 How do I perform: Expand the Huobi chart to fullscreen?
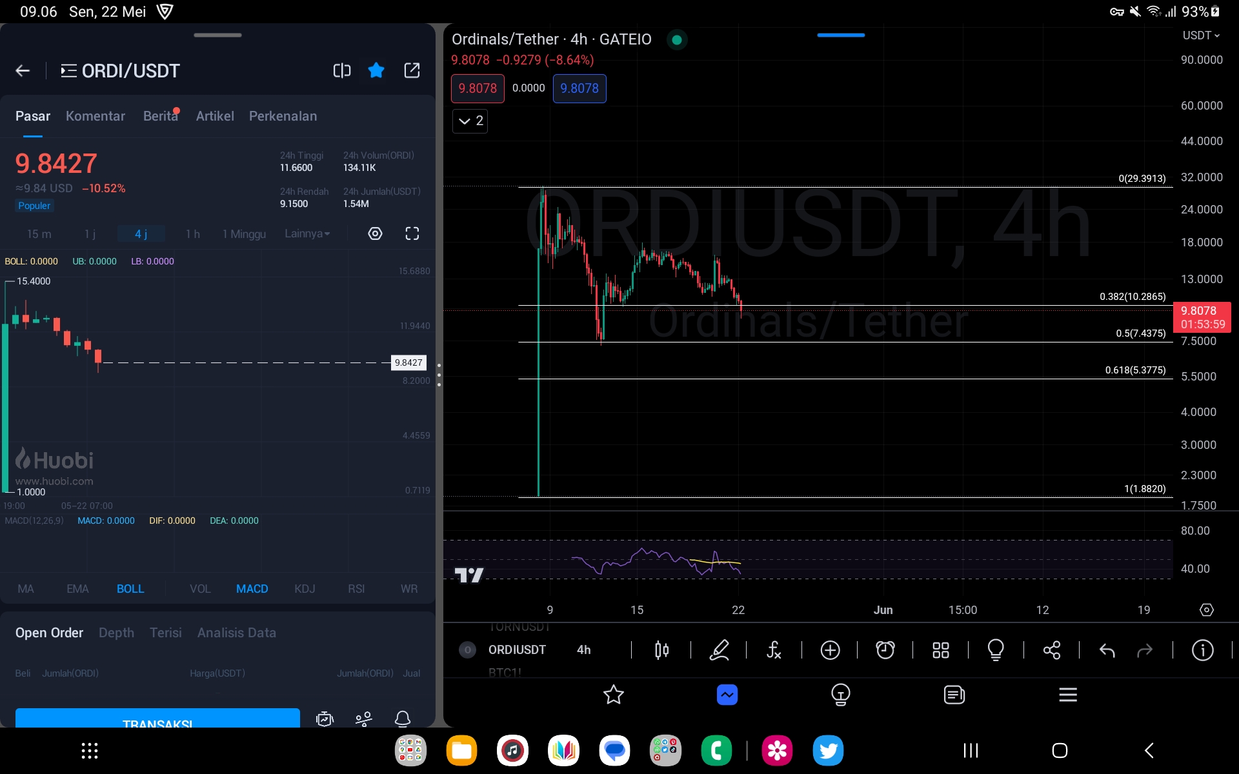tap(412, 233)
